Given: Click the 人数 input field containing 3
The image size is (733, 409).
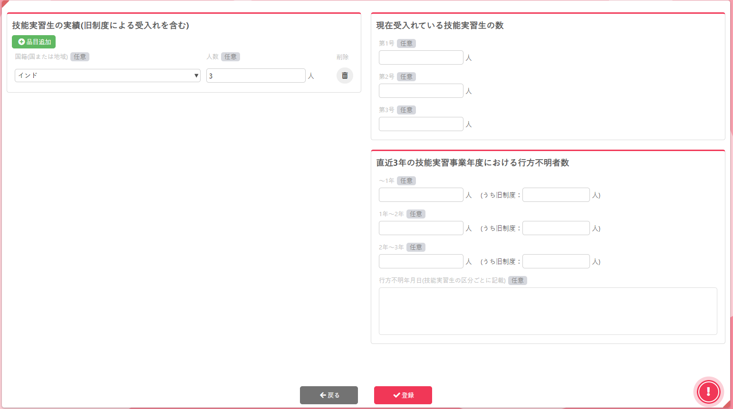Looking at the screenshot, I should click(255, 76).
